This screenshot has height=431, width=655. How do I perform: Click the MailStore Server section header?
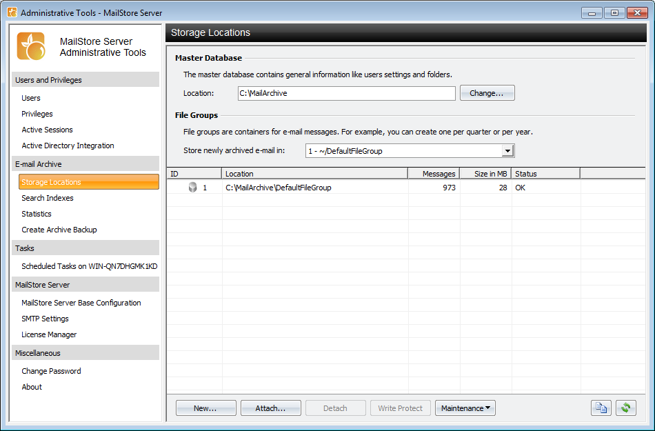[x=85, y=284]
